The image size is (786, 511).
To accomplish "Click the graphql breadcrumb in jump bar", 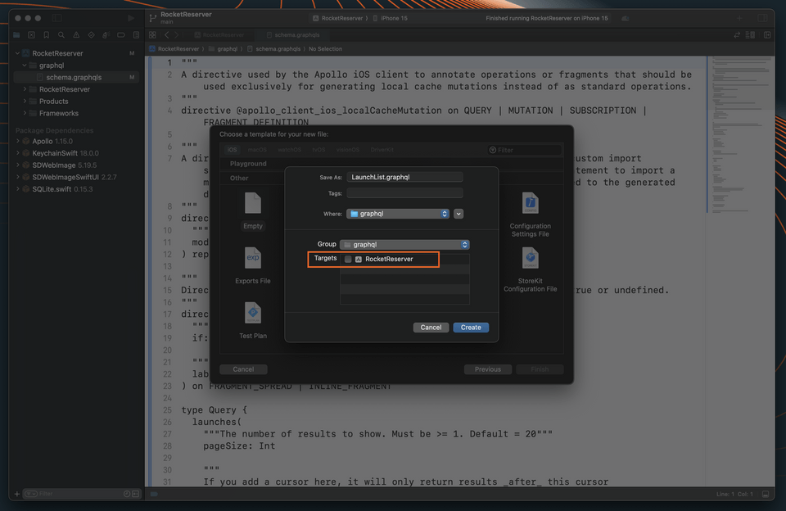I will [x=223, y=49].
